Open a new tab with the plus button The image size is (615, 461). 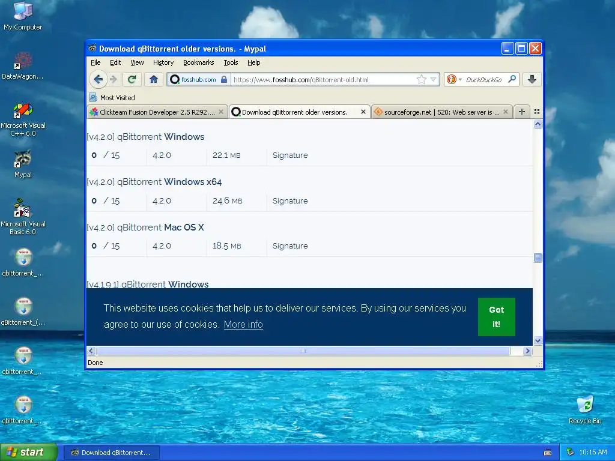click(522, 112)
